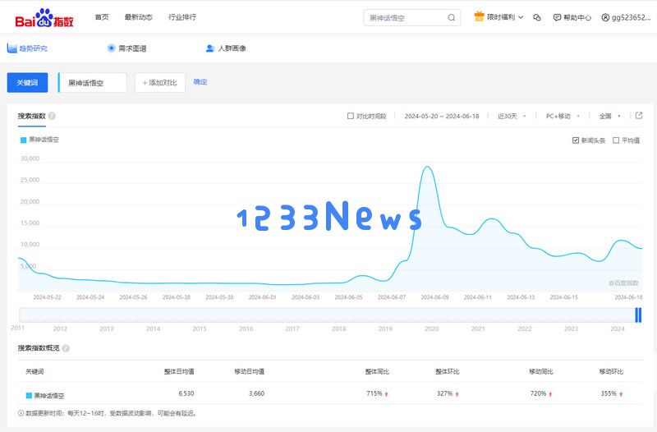Click the 30,000 y-axis label
The height and width of the screenshot is (432, 657).
pyautogui.click(x=30, y=159)
